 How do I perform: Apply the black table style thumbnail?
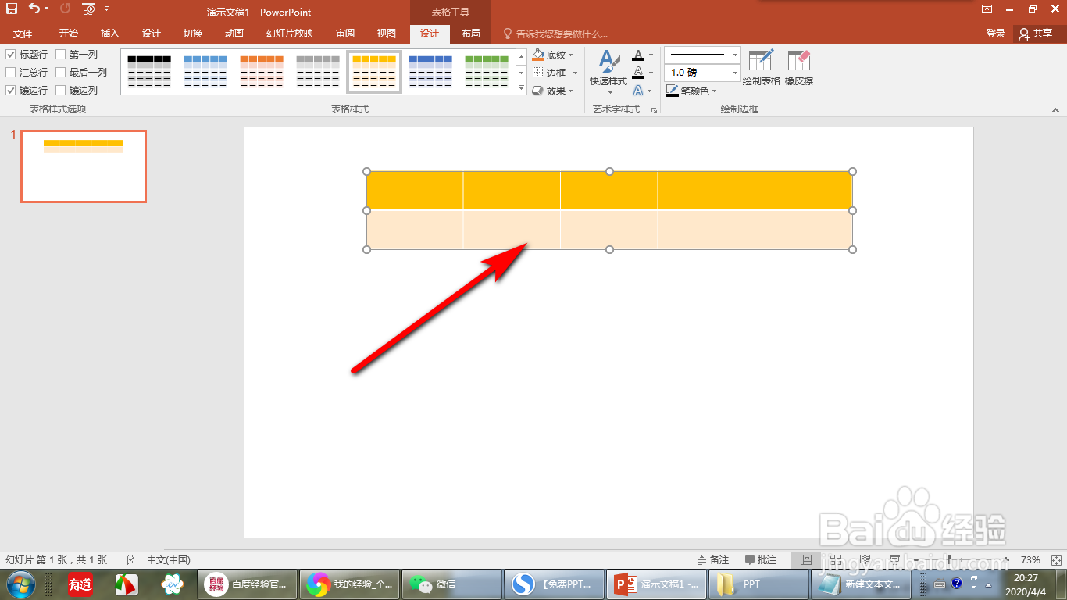pyautogui.click(x=149, y=72)
